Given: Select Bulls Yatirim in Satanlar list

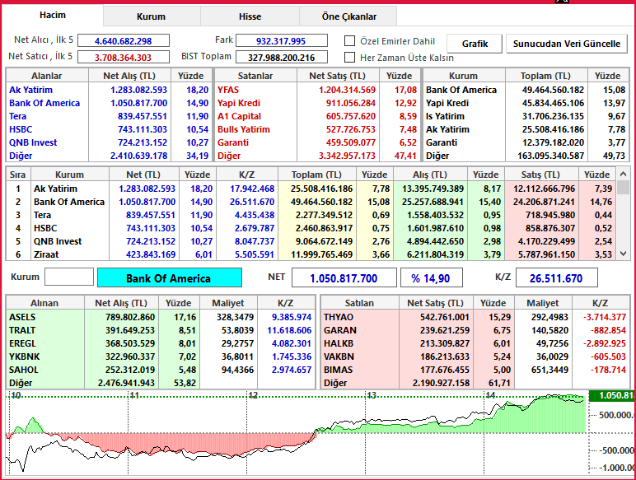Looking at the screenshot, I should click(x=244, y=129).
